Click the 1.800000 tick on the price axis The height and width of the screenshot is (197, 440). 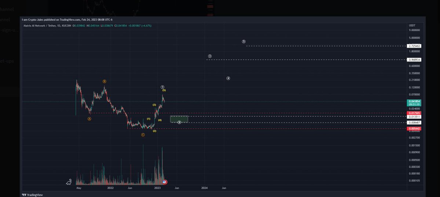(x=415, y=52)
